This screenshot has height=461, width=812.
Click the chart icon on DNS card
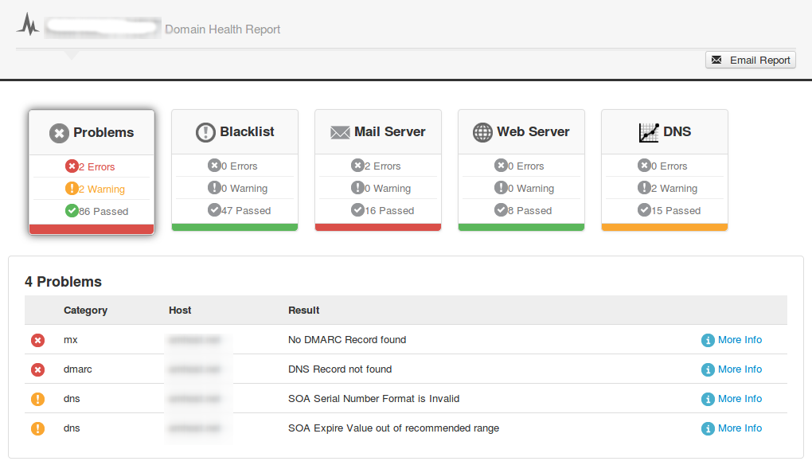(x=649, y=133)
